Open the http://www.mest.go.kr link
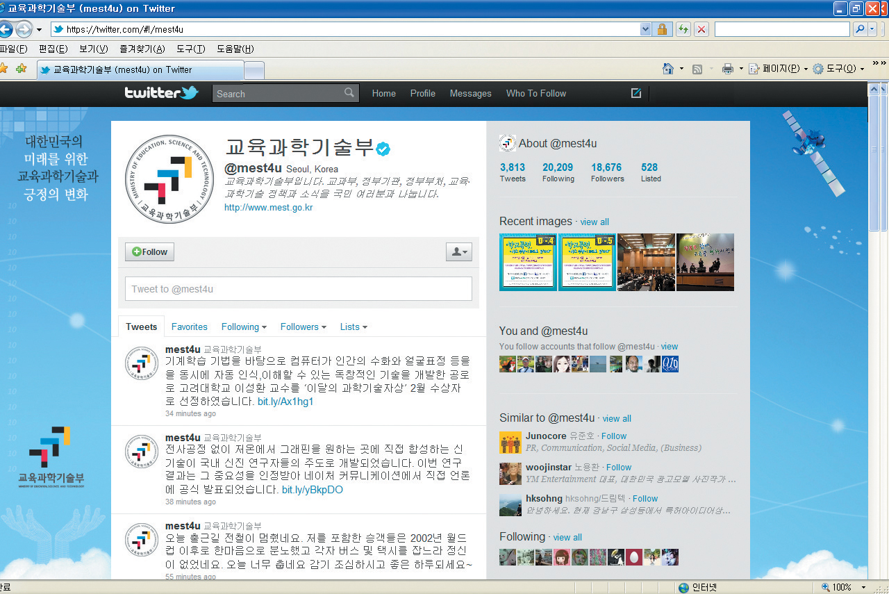The width and height of the screenshot is (889, 594). coord(268,207)
